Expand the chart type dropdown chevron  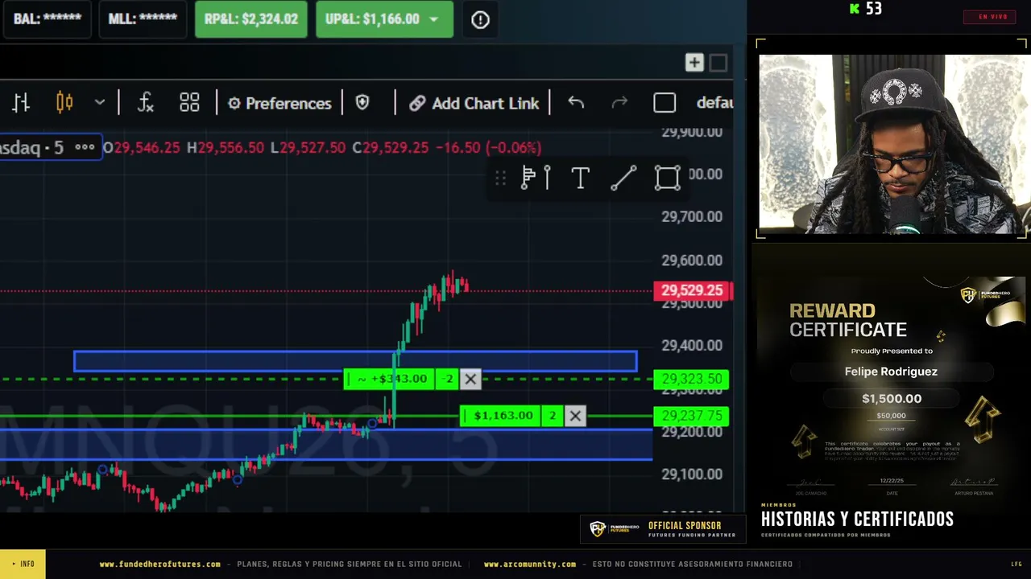[x=100, y=103]
